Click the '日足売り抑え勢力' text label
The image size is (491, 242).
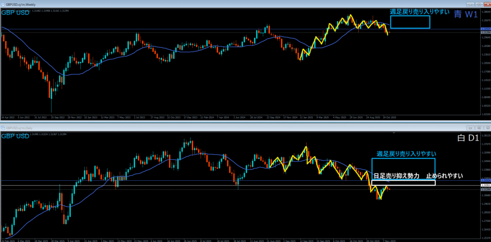coord(396,176)
